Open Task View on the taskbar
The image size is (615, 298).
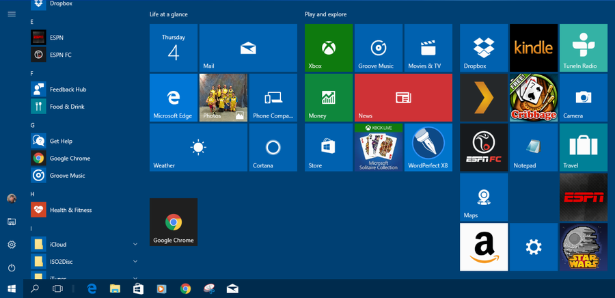[x=57, y=289]
